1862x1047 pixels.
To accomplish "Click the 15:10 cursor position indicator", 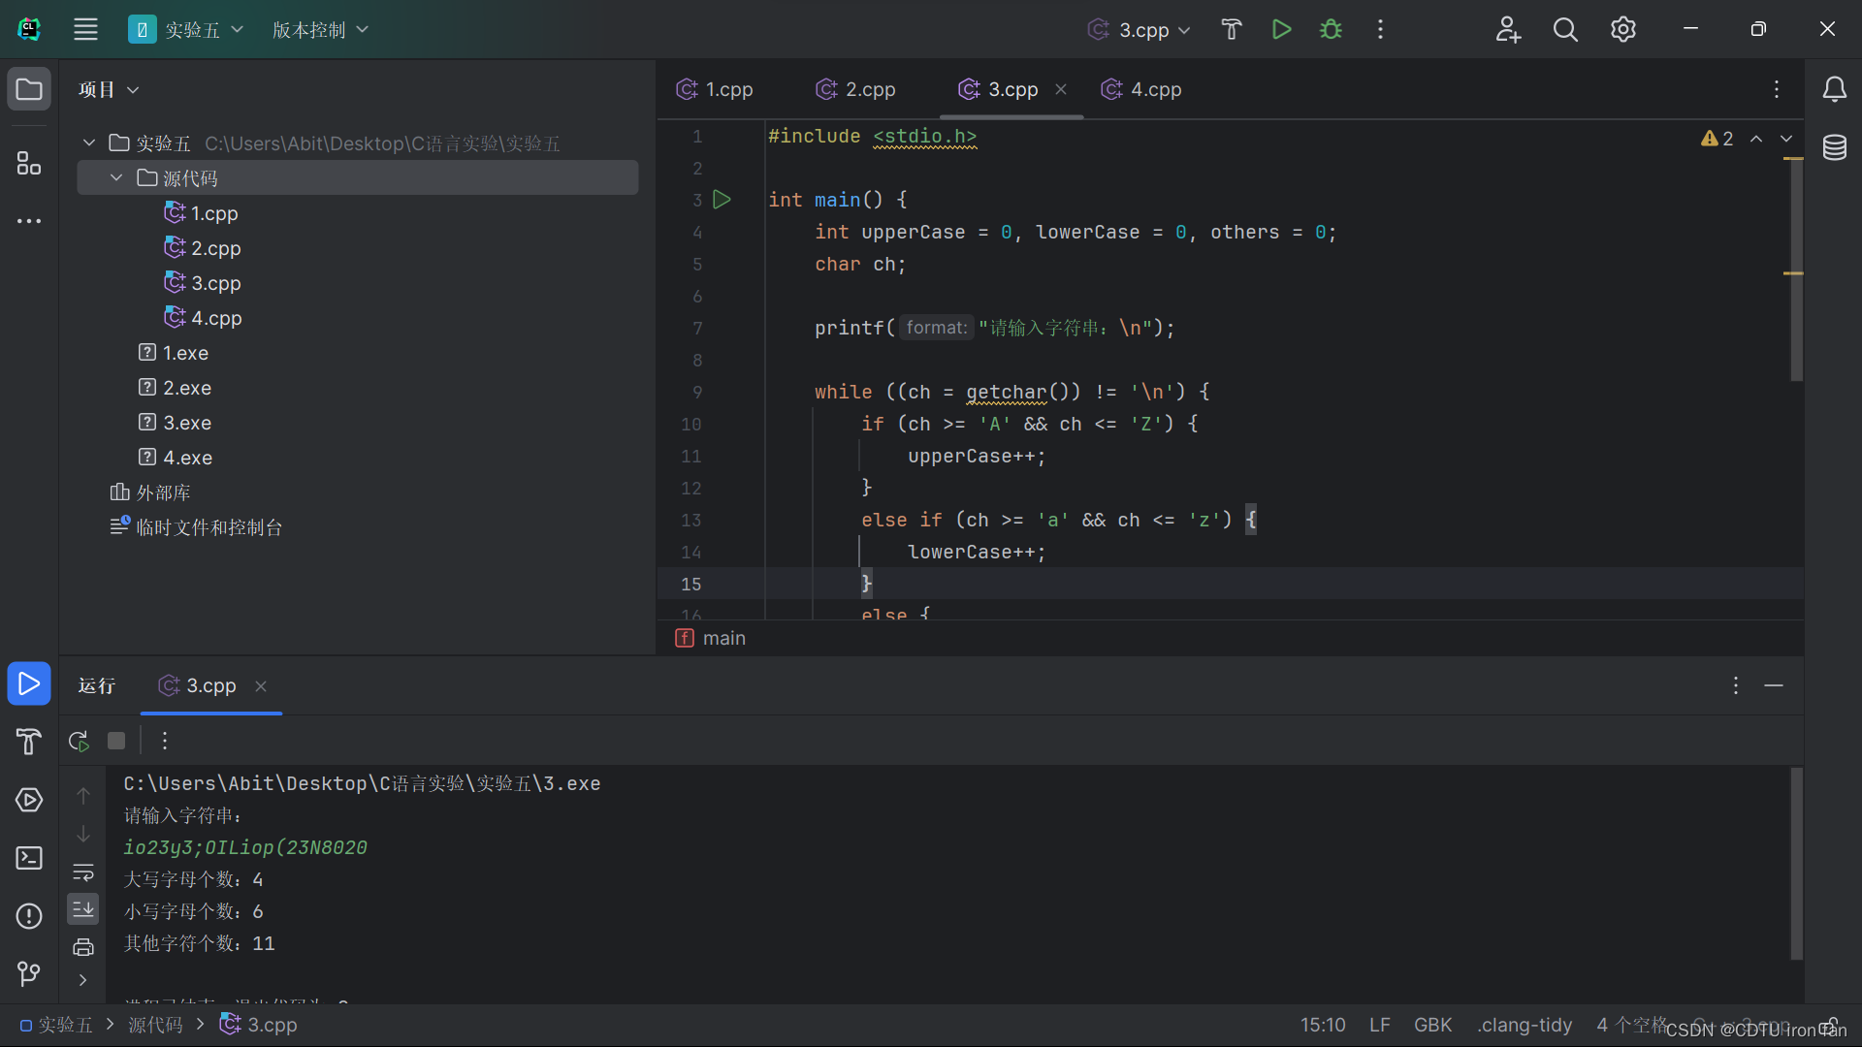I will 1323,1025.
